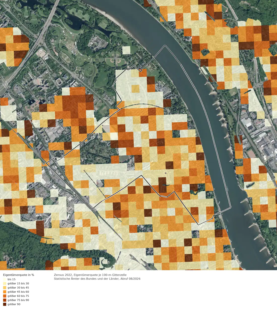Click the 'größer 30 bis 45' label text

pos(18,288)
